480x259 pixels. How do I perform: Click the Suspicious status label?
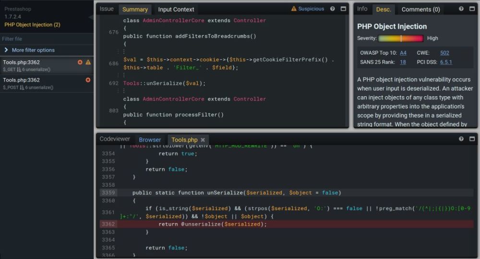click(311, 9)
